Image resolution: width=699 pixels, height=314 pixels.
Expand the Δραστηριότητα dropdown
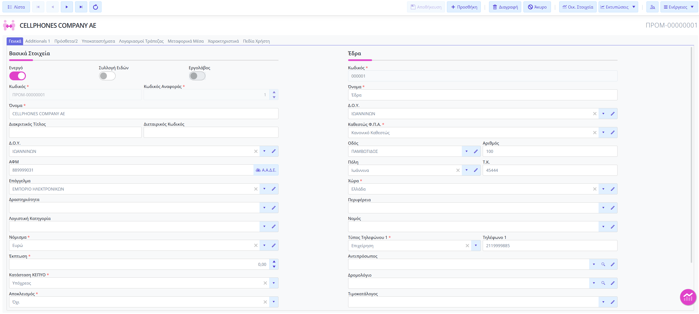click(x=264, y=208)
